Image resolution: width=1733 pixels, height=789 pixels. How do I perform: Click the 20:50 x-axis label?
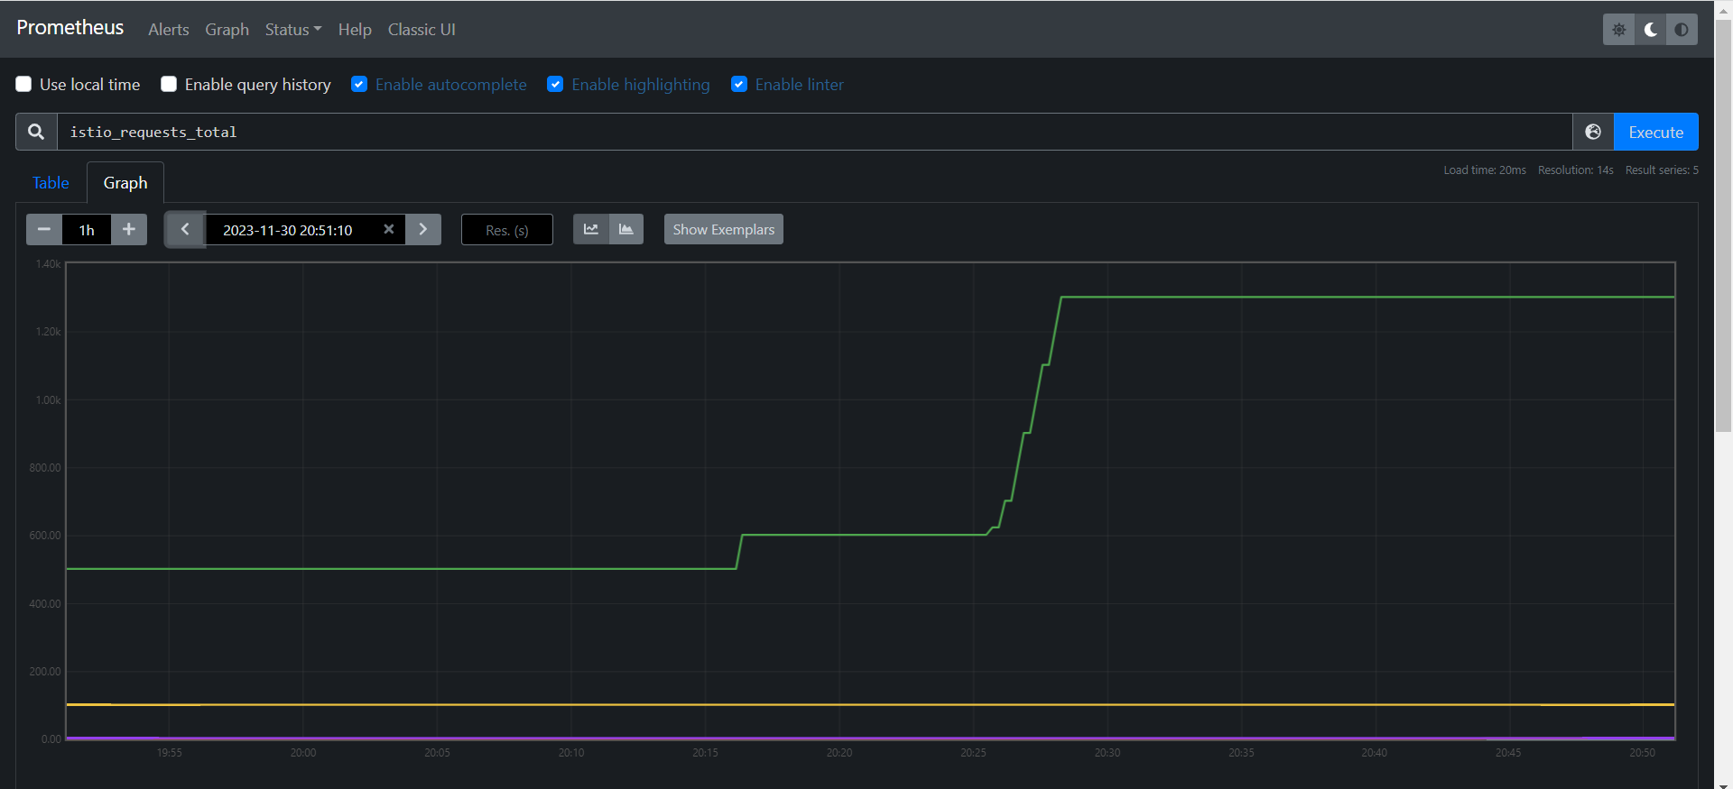click(1642, 752)
